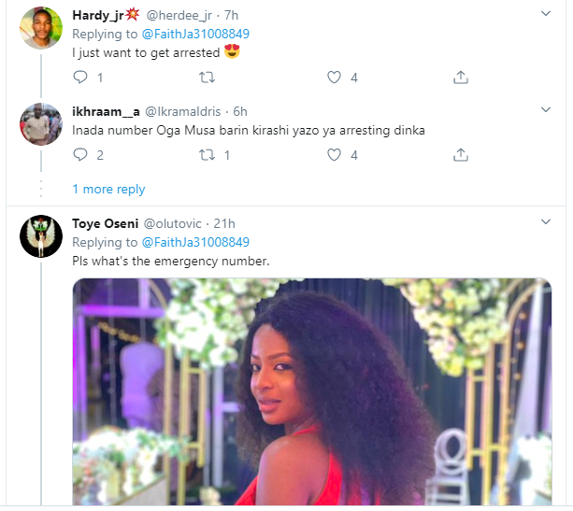Share Hardy_jr's tweet
The height and width of the screenshot is (511, 573).
tap(461, 78)
